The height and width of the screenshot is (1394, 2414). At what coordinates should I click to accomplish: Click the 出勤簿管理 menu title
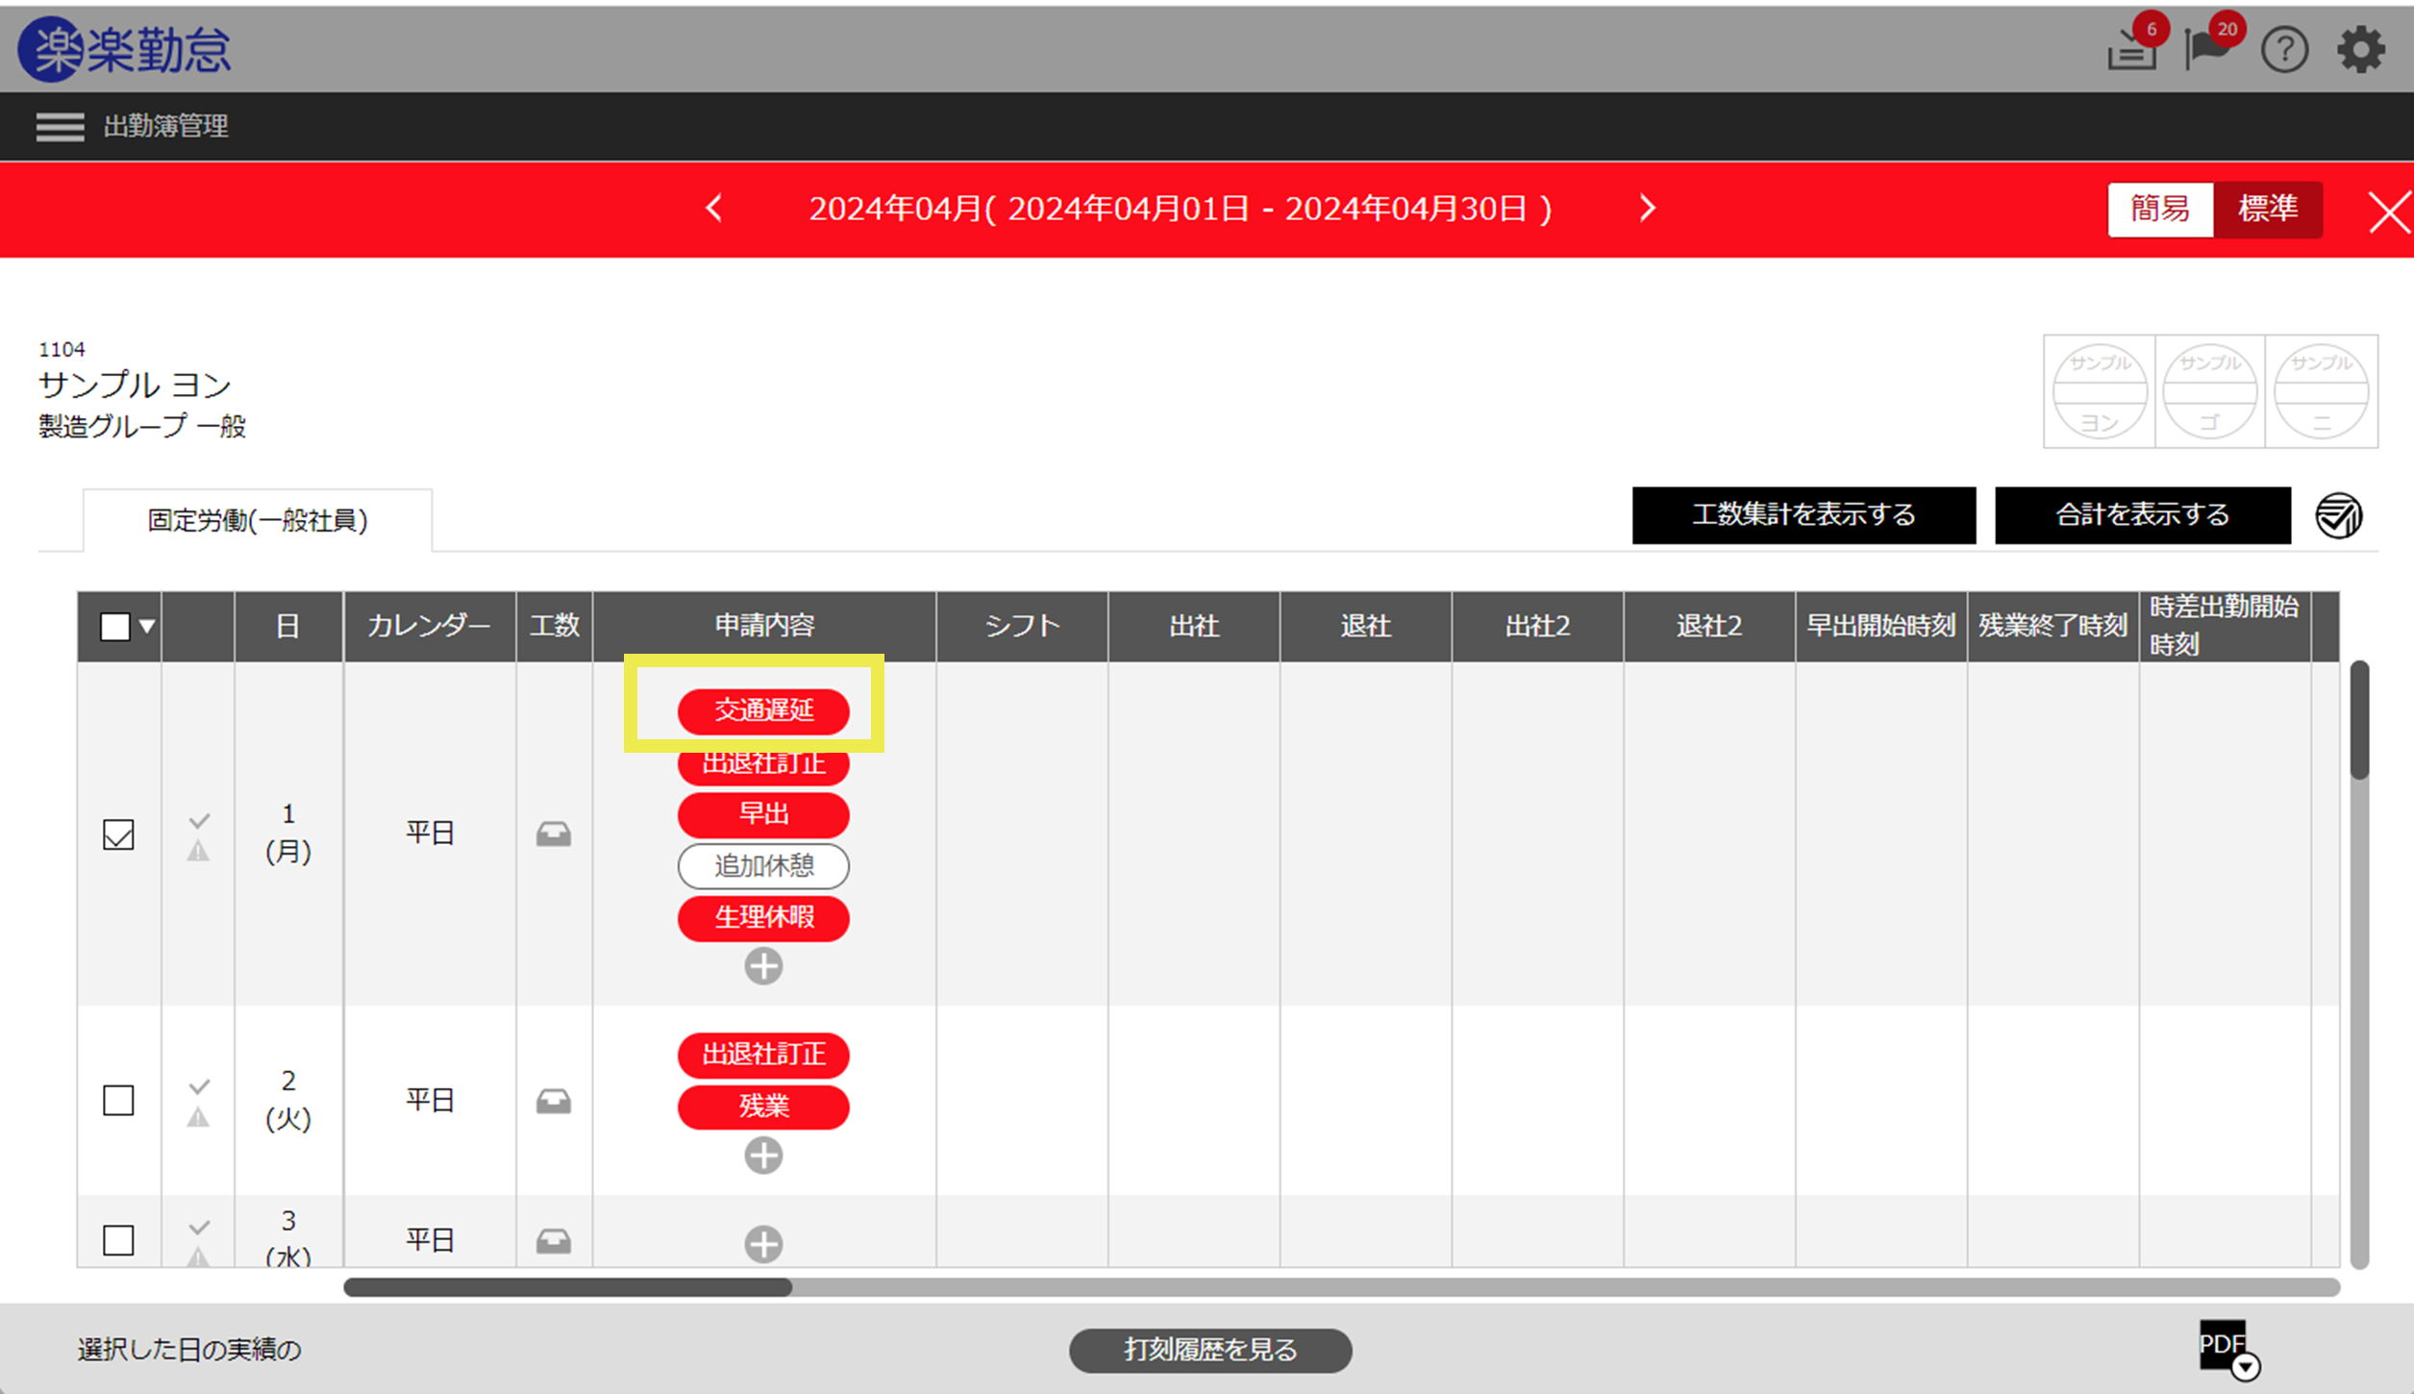coord(165,126)
